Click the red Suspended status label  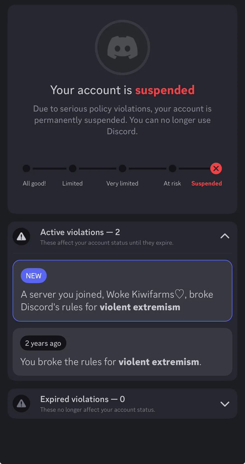(x=206, y=183)
